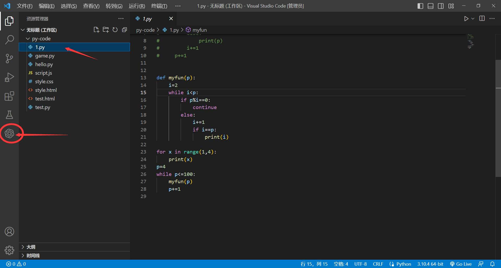Open the ChatGPT extension sidebar

[9, 133]
